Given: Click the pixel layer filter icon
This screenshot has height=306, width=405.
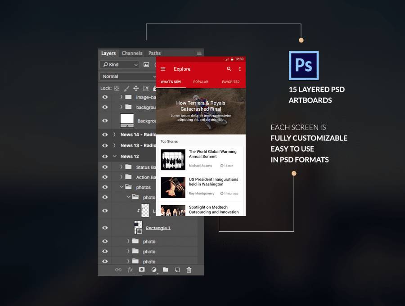Looking at the screenshot, I should tap(146, 64).
